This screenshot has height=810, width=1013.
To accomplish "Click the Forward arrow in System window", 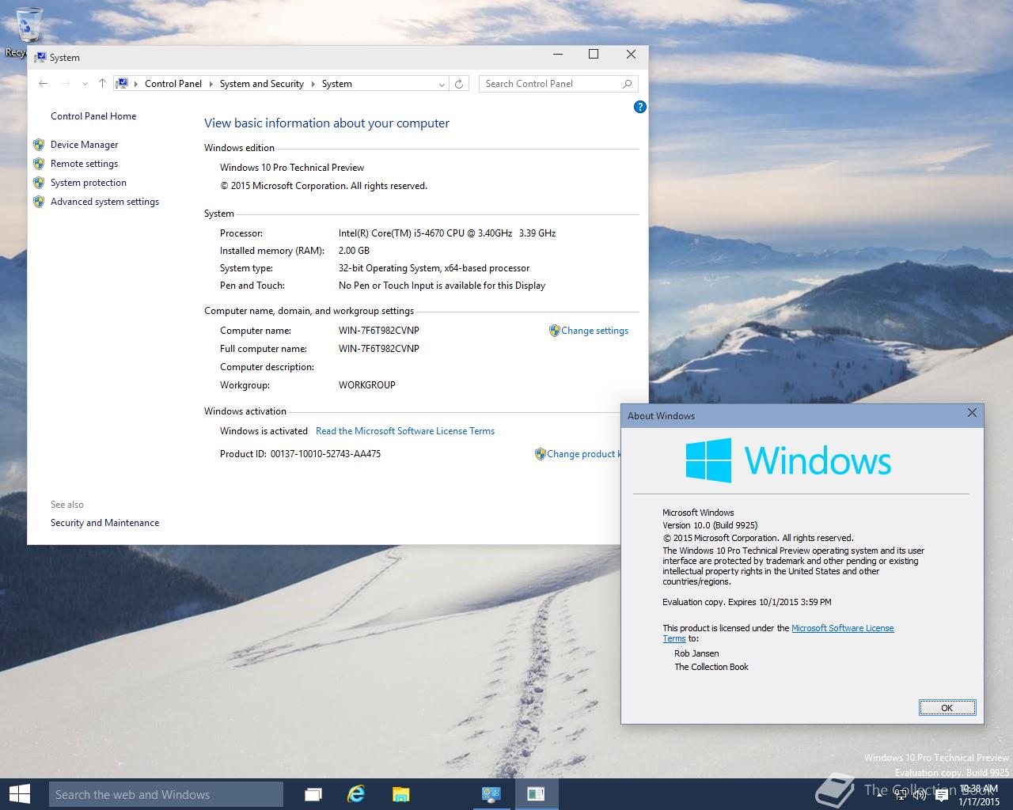I will click(x=66, y=83).
